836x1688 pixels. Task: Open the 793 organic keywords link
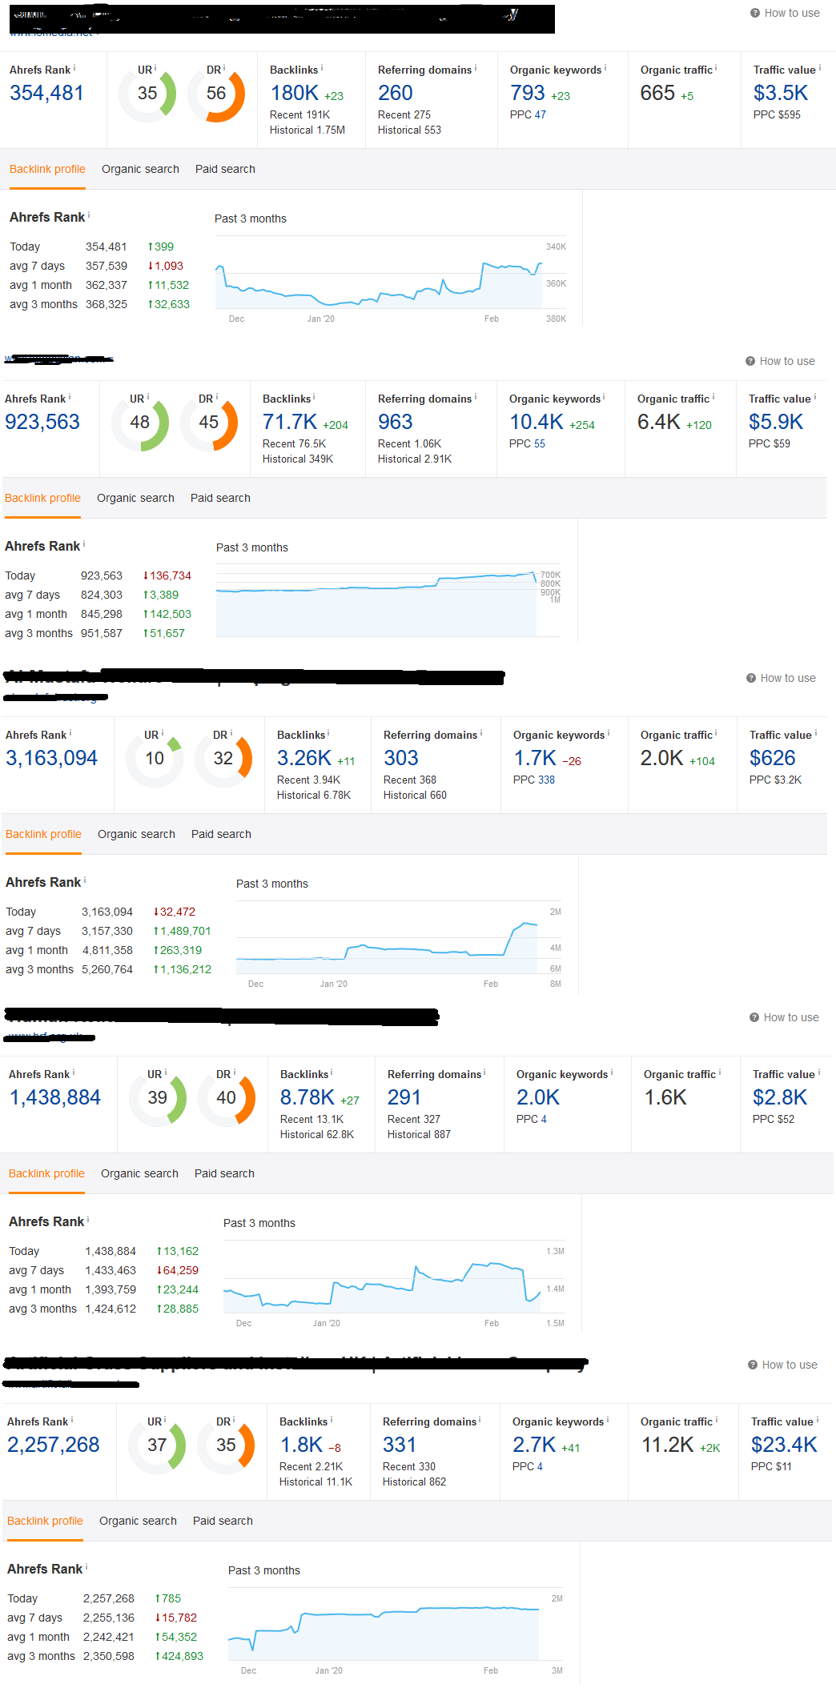(528, 93)
